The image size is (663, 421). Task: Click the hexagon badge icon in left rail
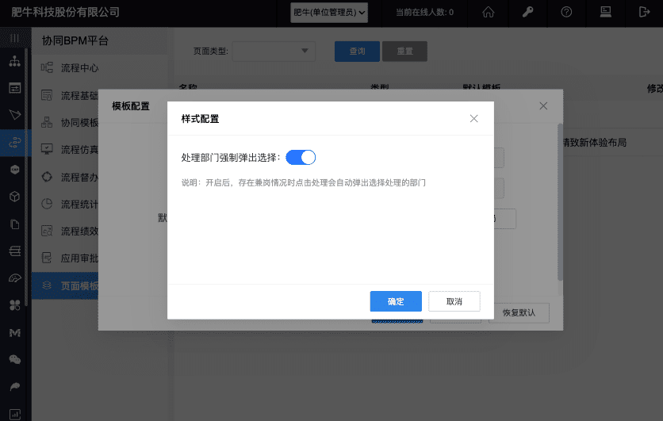click(15, 170)
